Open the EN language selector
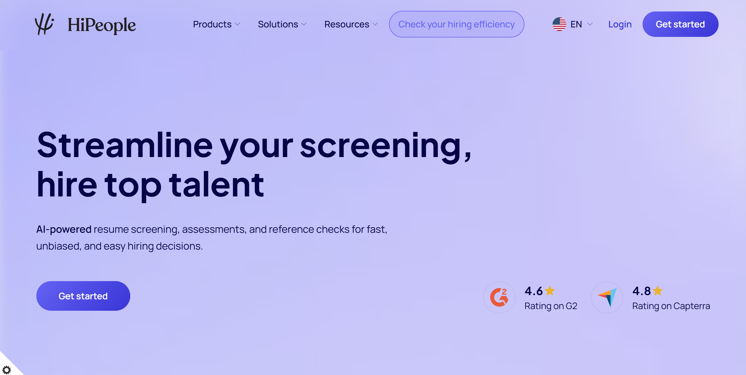 pos(576,24)
